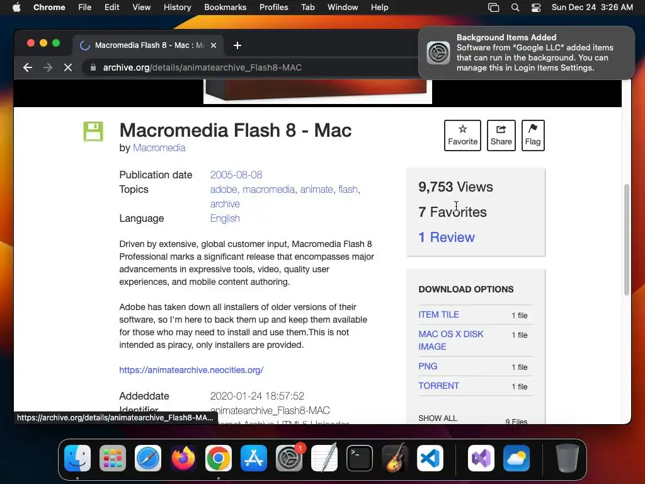Open the Trash in the dock
The image size is (645, 484).
point(568,458)
